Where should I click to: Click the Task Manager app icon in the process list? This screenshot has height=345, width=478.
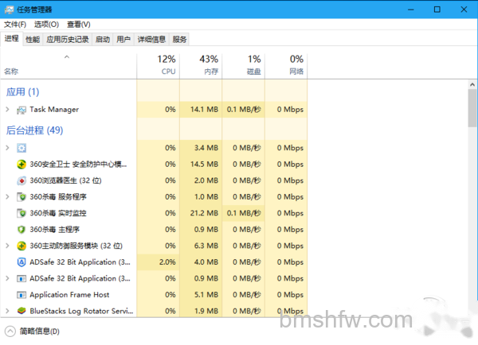[x=22, y=110]
